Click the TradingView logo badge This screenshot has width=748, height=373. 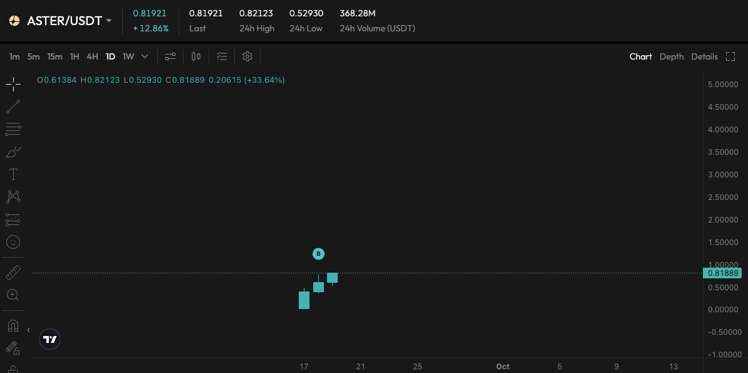50,340
